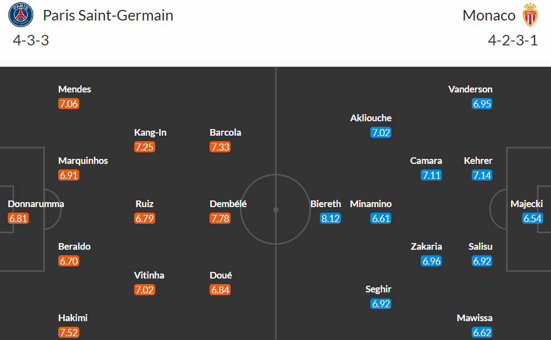Click the Monaco club crest

530,15
